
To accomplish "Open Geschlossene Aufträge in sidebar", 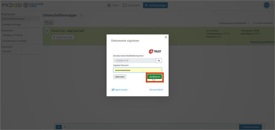I will tap(14, 41).
